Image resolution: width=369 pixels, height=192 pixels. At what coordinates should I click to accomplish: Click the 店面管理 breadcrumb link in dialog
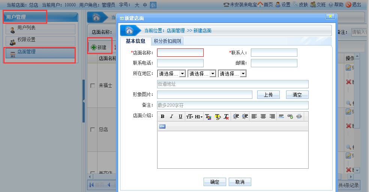pyautogui.click(x=176, y=30)
